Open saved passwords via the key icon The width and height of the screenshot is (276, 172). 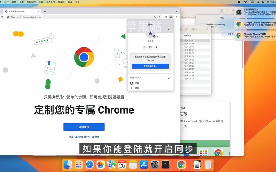point(144,47)
